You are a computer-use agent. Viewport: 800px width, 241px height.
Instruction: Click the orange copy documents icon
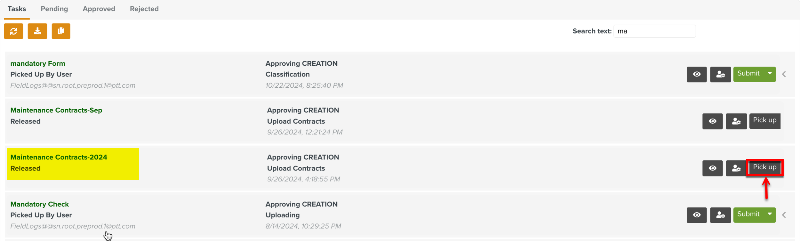point(61,31)
